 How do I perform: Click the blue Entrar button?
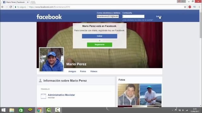(x=100, y=36)
